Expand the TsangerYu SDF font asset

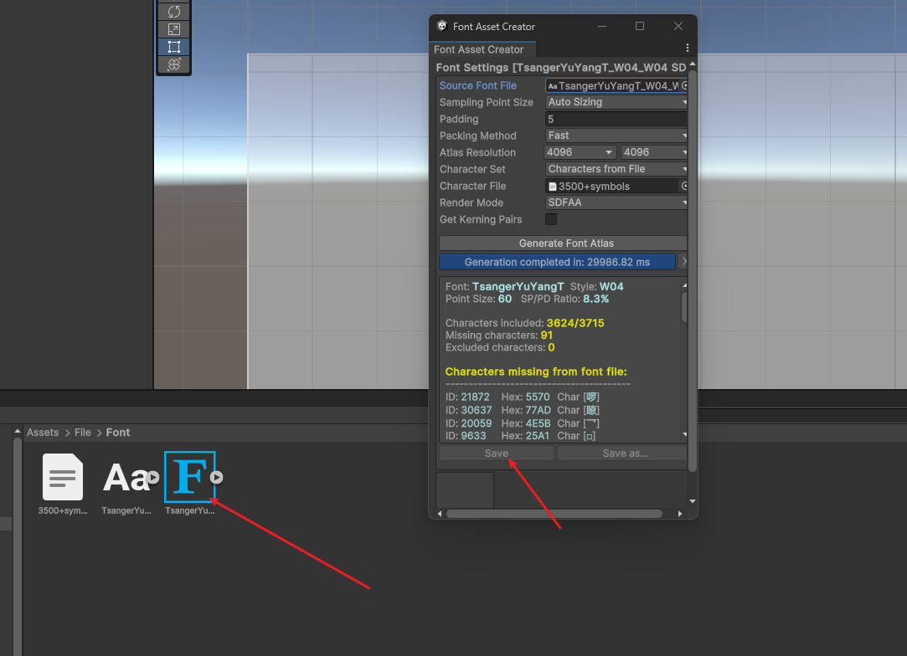[216, 478]
